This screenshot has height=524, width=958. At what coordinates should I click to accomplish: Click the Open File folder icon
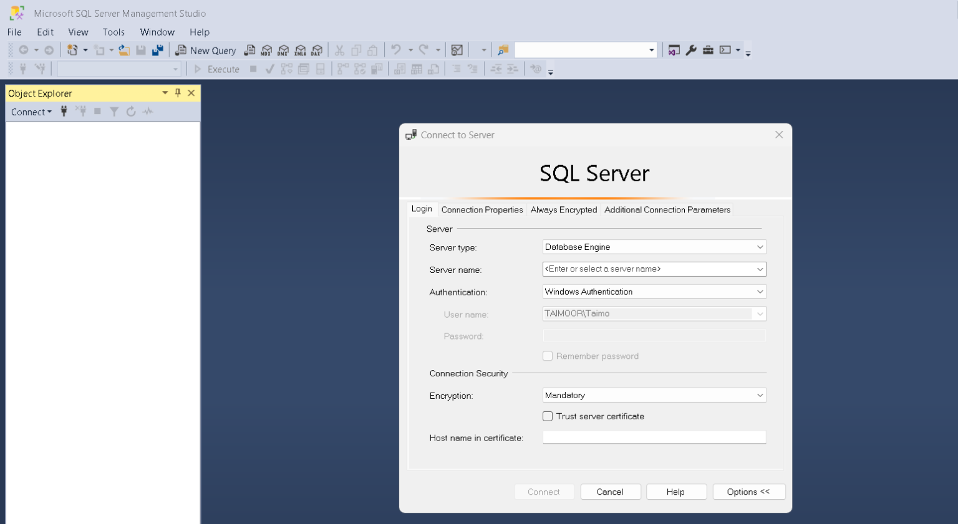click(125, 50)
